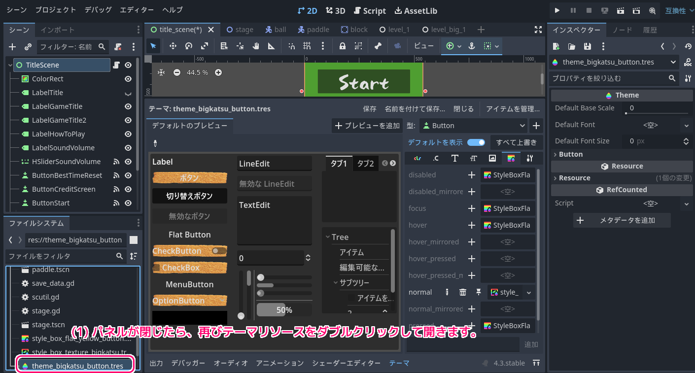
Task: Activate the Pan hand tool
Action: pyautogui.click(x=256, y=46)
